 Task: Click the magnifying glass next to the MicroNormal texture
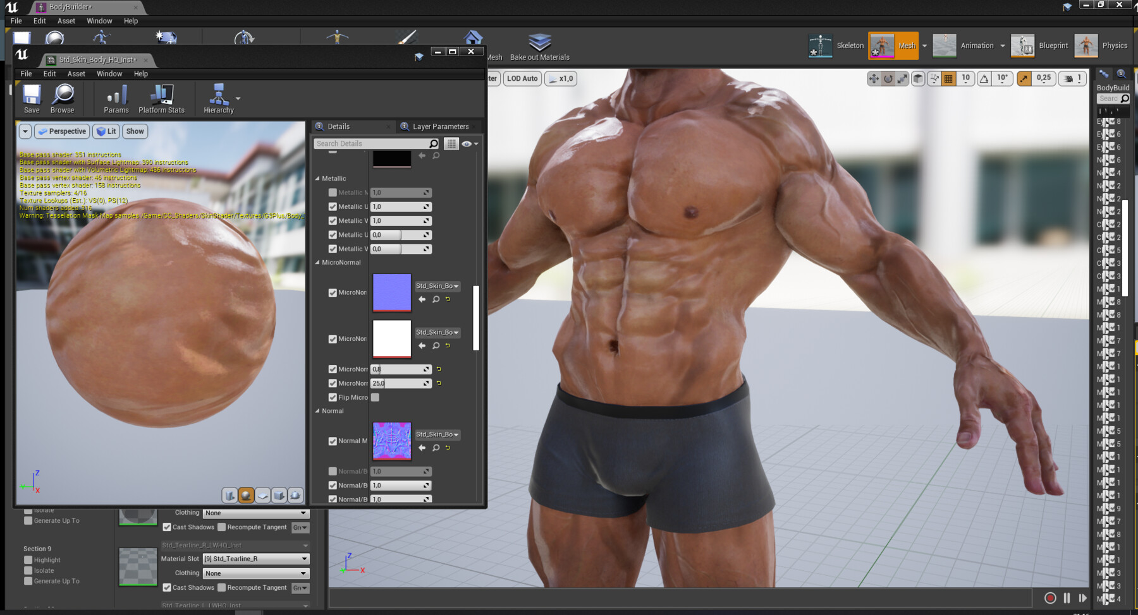coord(436,299)
